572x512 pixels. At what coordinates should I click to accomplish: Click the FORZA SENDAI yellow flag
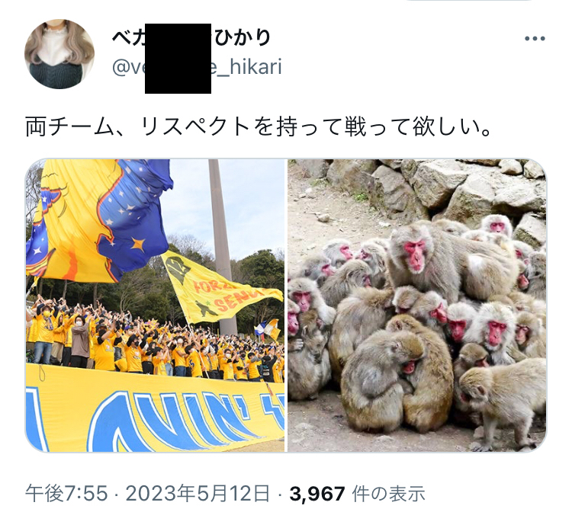219,288
